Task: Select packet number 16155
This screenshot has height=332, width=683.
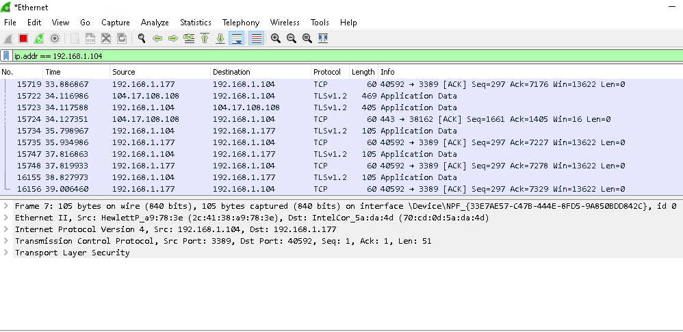Action: [x=341, y=177]
